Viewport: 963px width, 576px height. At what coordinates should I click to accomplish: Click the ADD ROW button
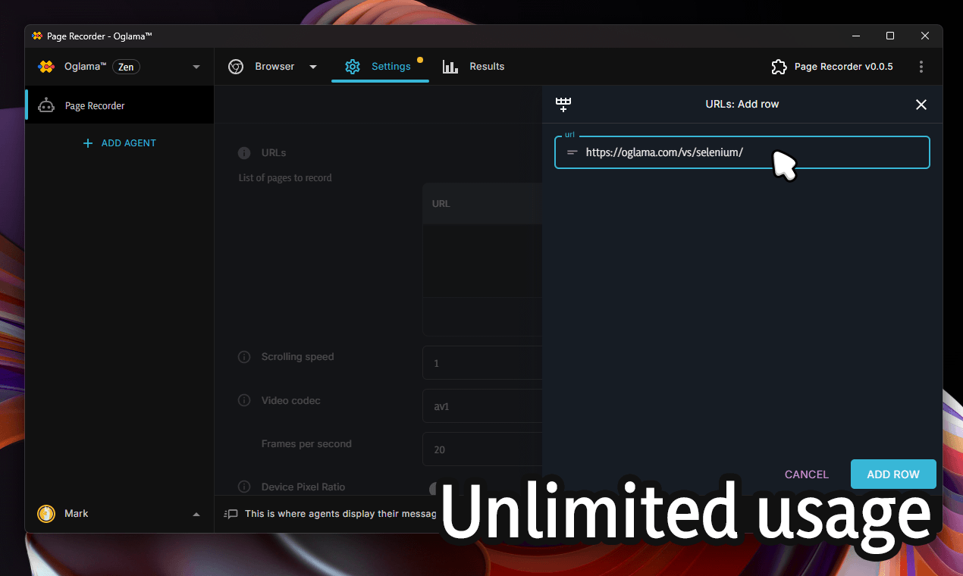pos(893,474)
